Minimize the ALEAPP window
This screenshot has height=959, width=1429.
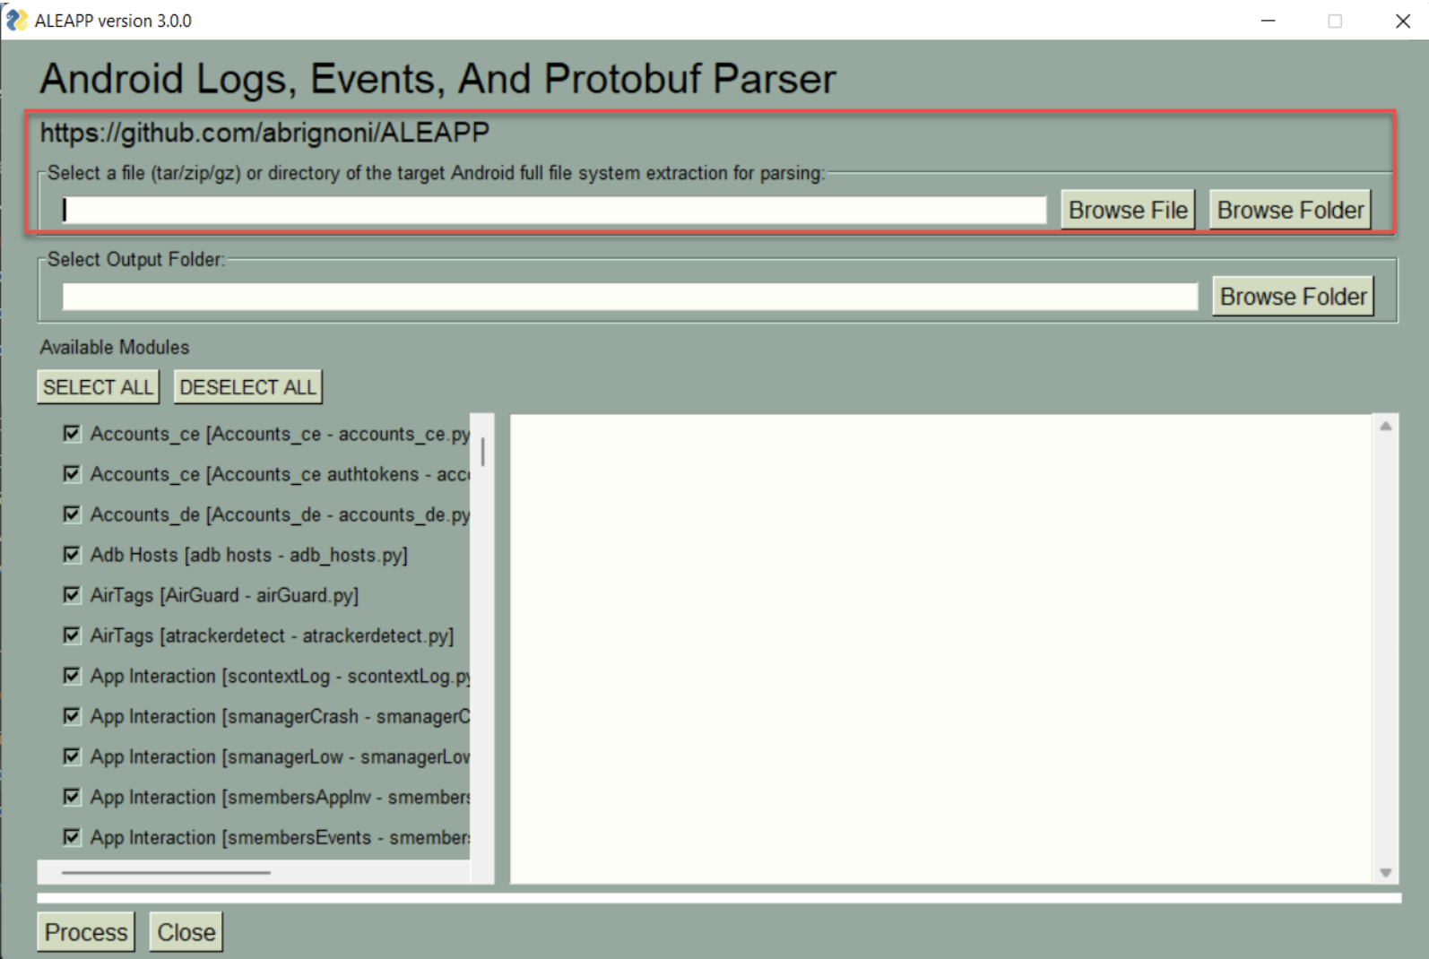[1268, 21]
